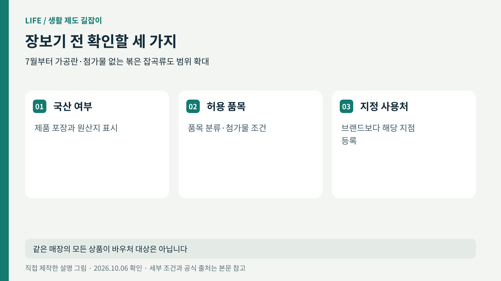Click the '지정 사용처' card heading

[x=384, y=106]
